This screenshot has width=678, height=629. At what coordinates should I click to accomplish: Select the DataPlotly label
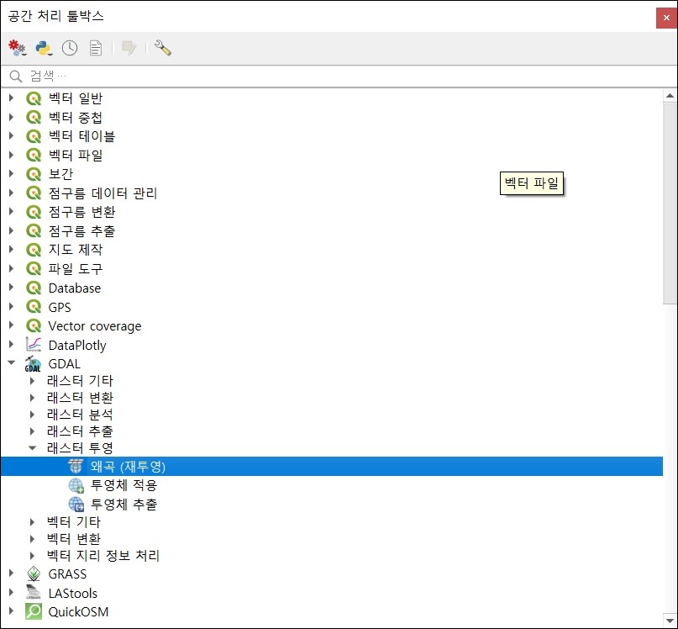coord(77,345)
